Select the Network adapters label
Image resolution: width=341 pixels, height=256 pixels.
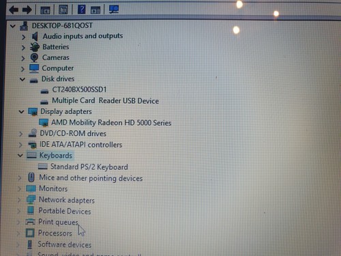tap(67, 200)
